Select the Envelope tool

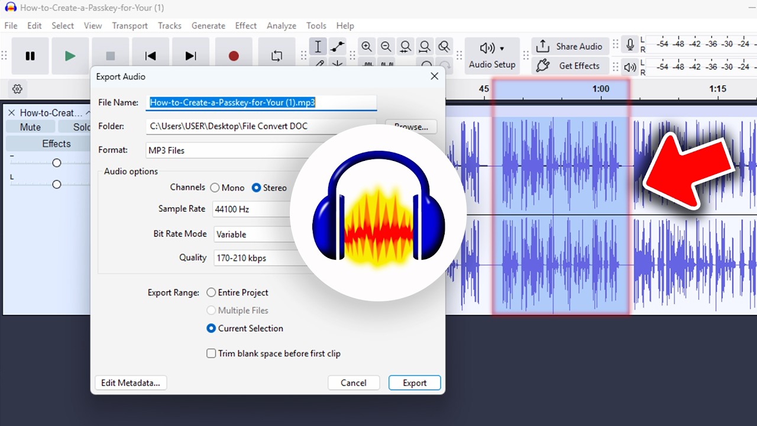click(x=337, y=47)
